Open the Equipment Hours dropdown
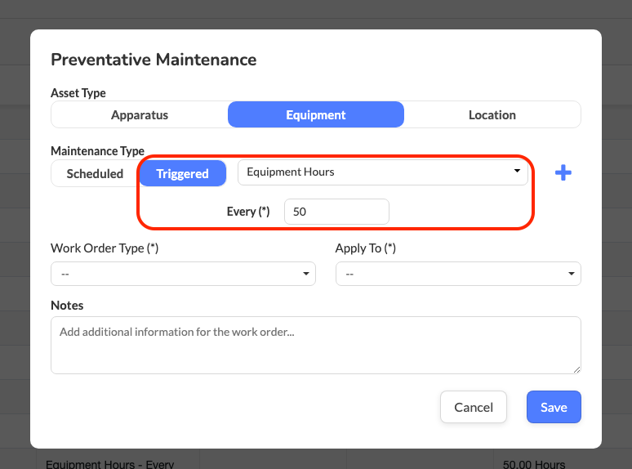The height and width of the screenshot is (469, 632). click(382, 172)
